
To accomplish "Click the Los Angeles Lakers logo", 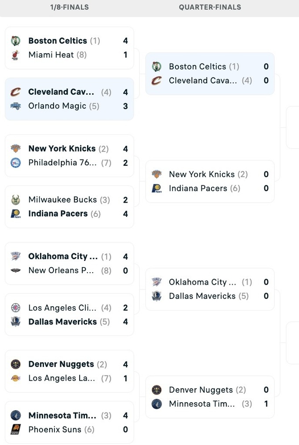I will 16,378.
